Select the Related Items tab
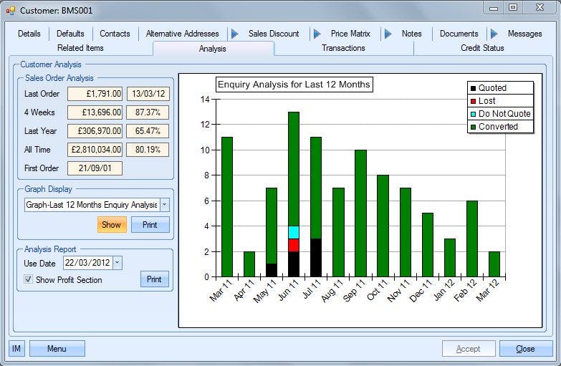 tap(80, 48)
